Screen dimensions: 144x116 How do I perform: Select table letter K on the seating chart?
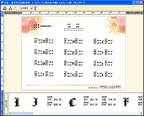73,75
